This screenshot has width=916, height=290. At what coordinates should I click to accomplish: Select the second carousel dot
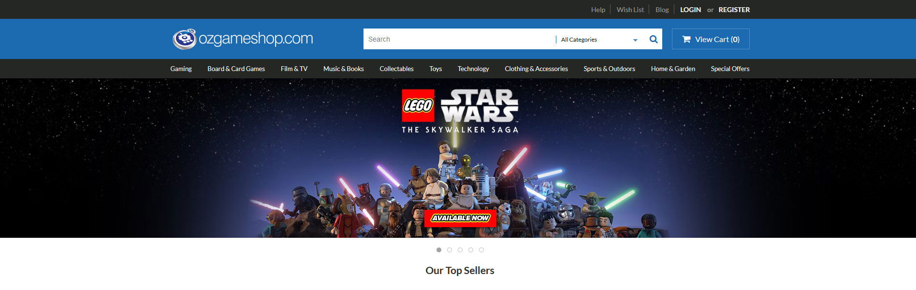coord(450,250)
